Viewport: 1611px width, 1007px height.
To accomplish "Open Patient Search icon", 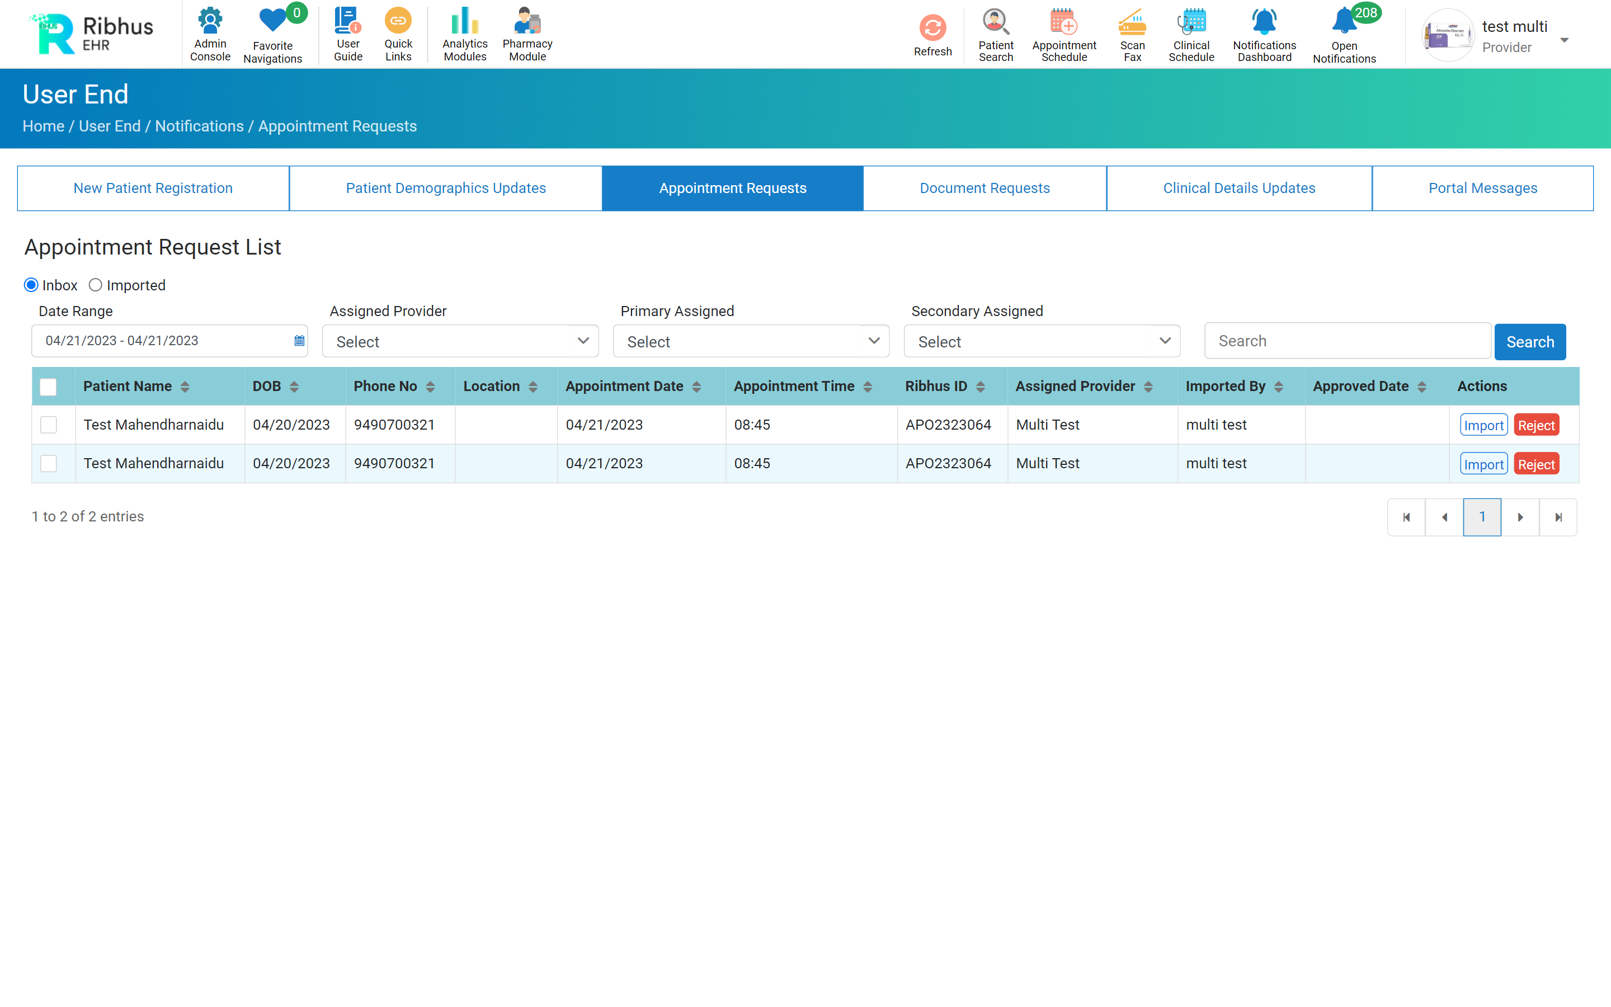I will 995,22.
